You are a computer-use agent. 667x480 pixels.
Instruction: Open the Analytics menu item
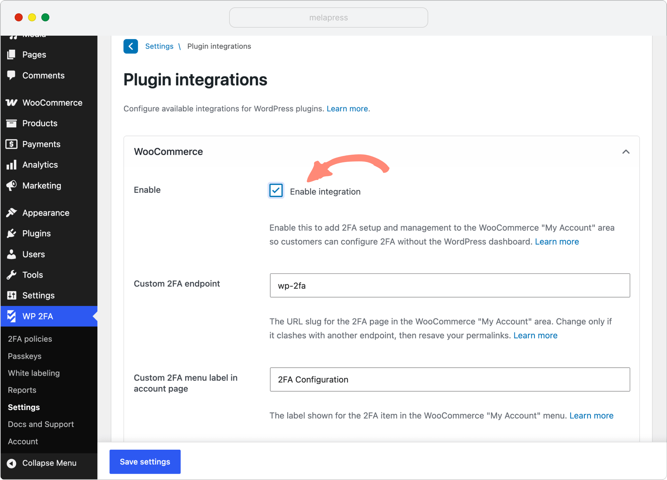(x=49, y=165)
